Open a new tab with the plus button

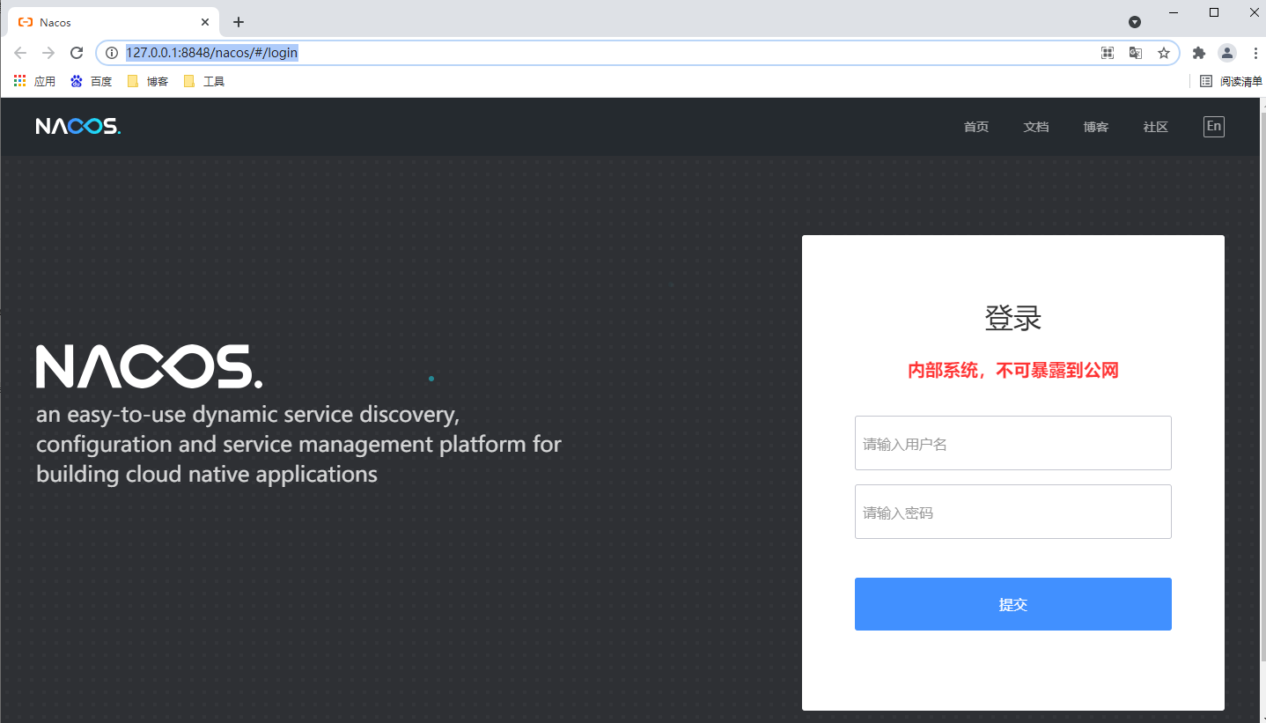point(238,22)
